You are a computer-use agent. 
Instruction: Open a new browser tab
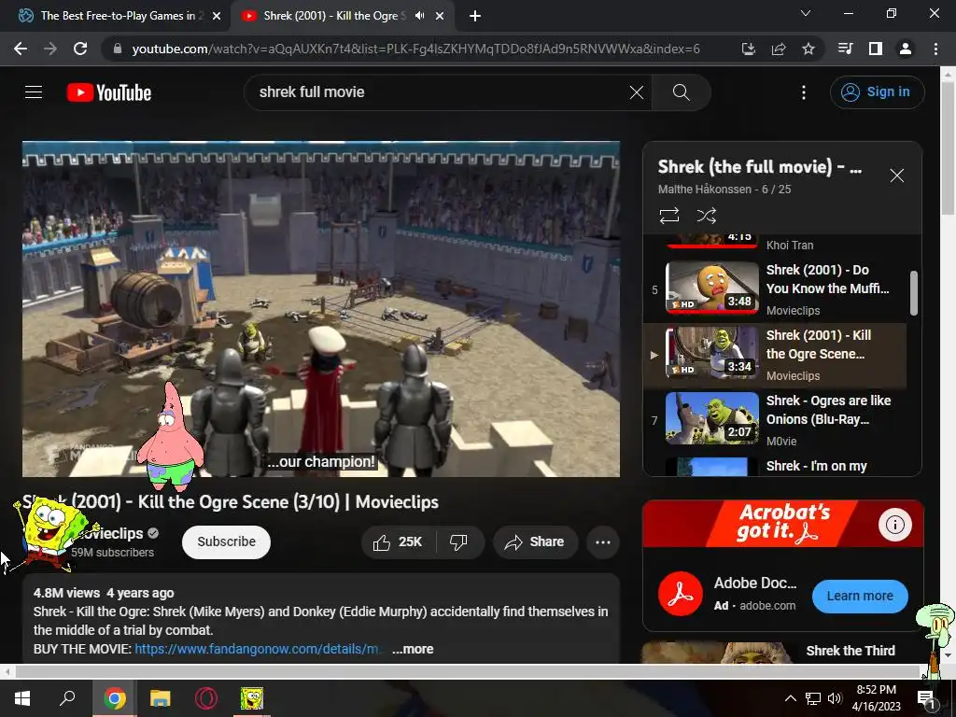pyautogui.click(x=475, y=16)
